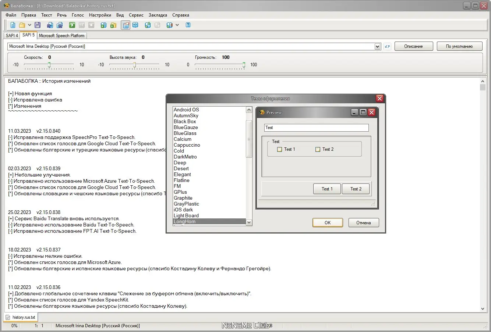Minimize the Preview window
Viewport: 491px width, 332px height.
(354, 113)
